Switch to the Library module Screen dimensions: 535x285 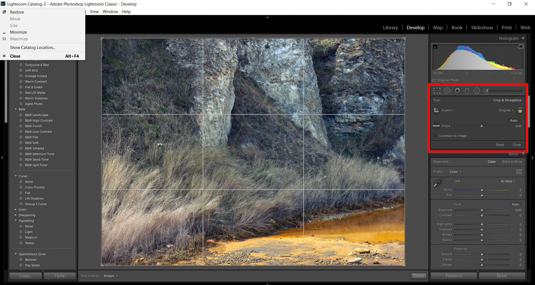pyautogui.click(x=390, y=27)
